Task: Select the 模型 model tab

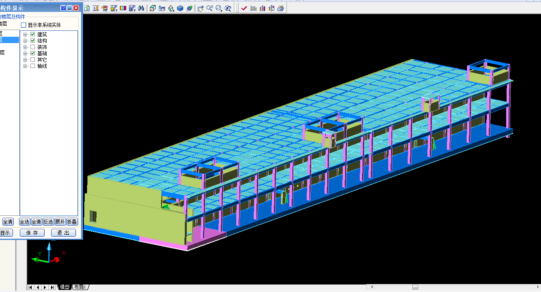Action: coord(65,287)
